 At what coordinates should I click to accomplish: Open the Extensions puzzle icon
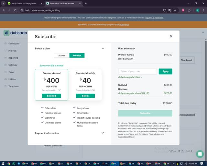tap(189, 10)
